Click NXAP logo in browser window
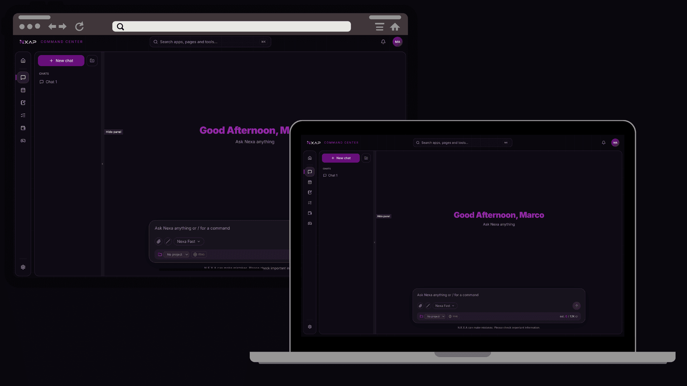687x386 pixels. tap(28, 42)
